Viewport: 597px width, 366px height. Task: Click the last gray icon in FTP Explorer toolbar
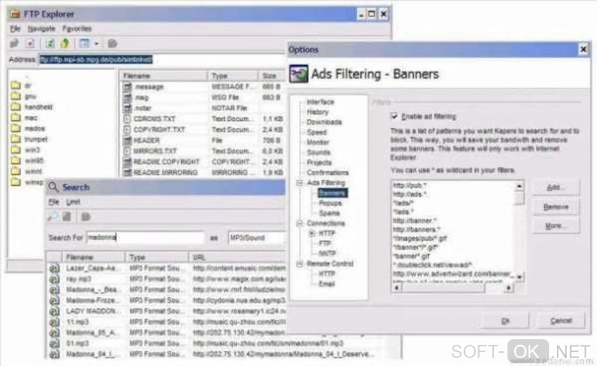(x=112, y=43)
